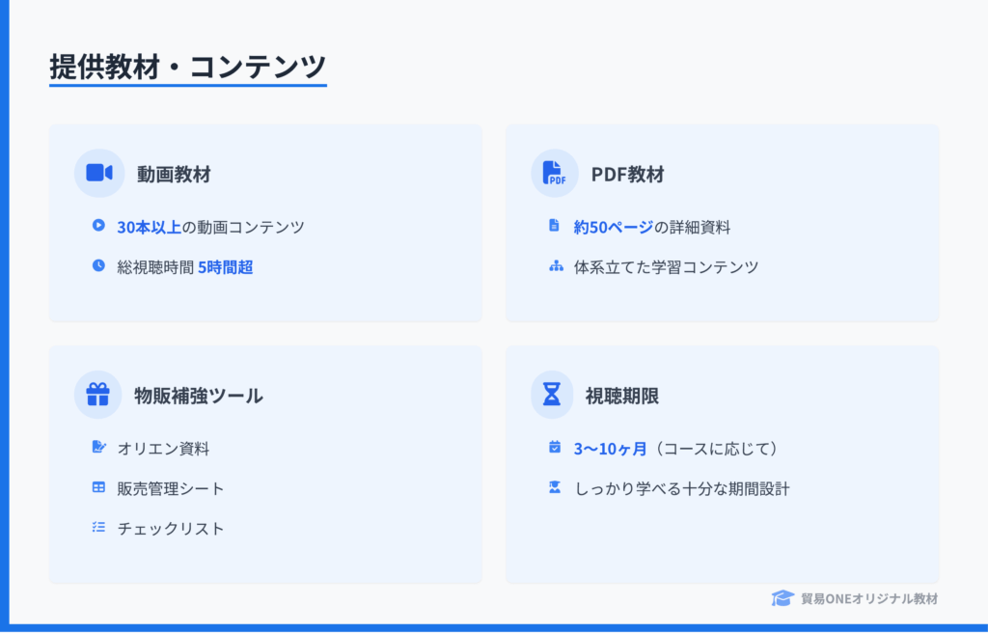
Task: Click the 約50ページ highlighted text
Action: click(x=613, y=227)
